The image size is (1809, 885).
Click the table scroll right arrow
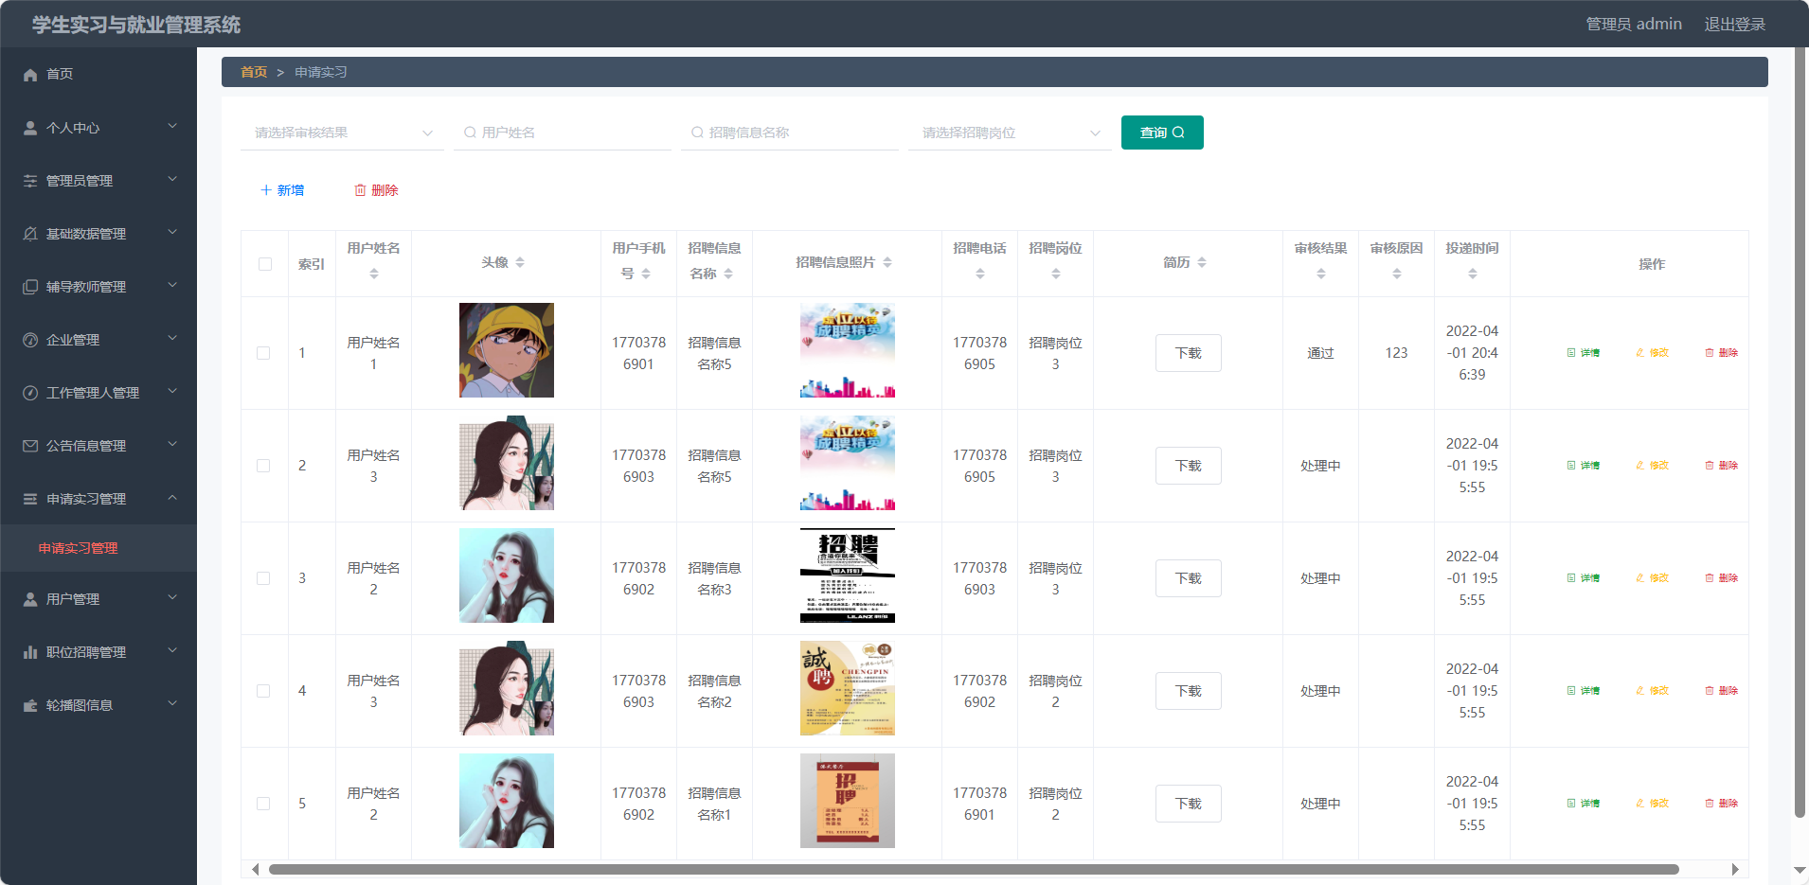click(1735, 869)
